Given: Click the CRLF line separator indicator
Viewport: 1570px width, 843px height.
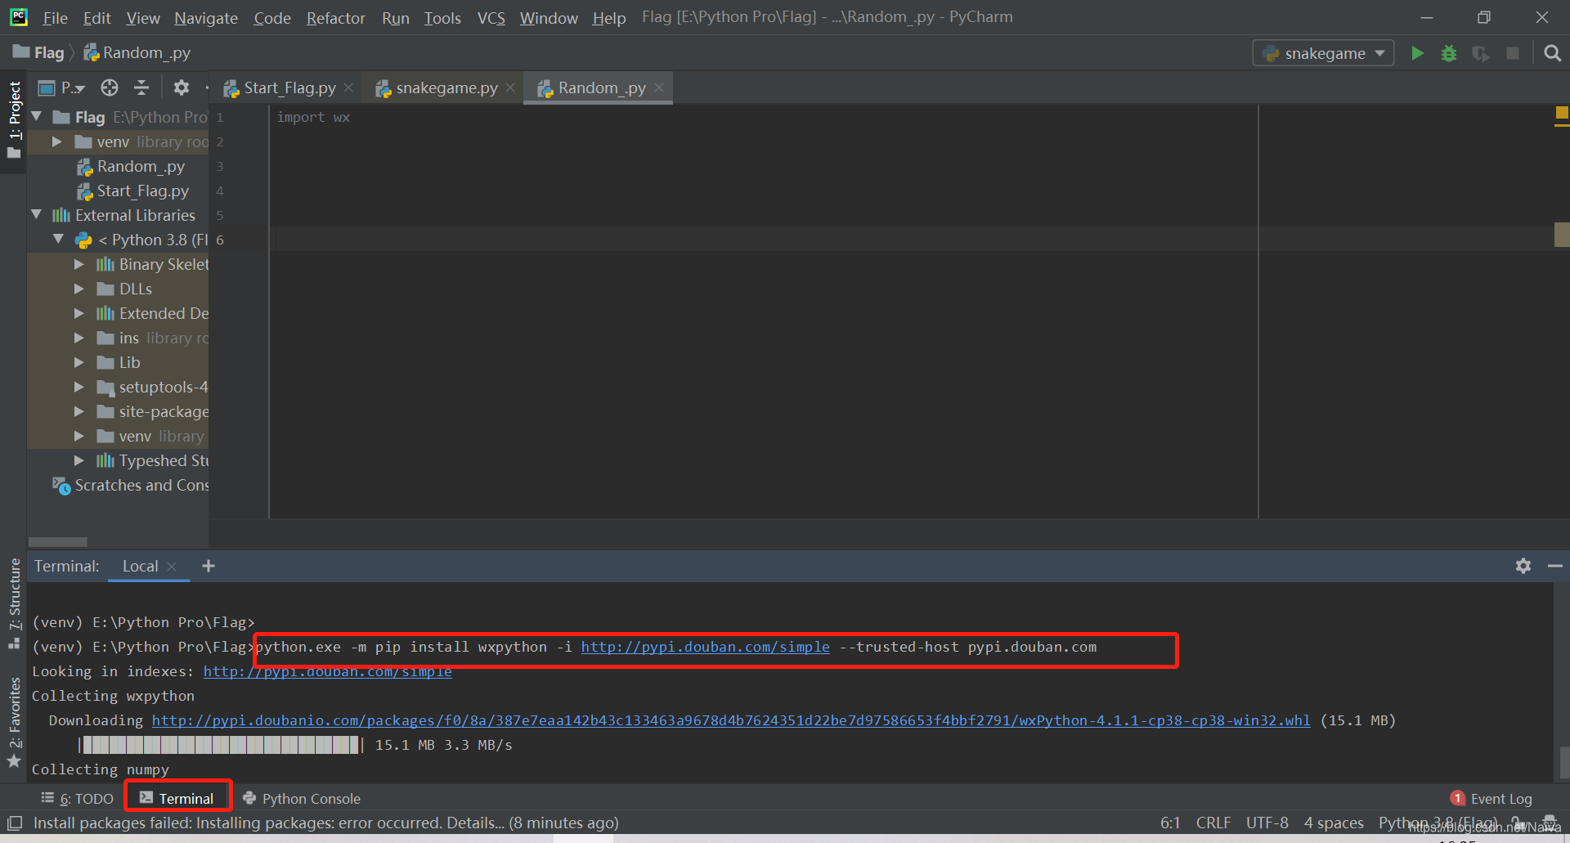Looking at the screenshot, I should coord(1213,823).
